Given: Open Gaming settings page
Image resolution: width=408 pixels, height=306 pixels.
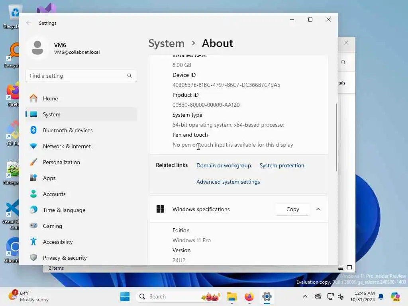Looking at the screenshot, I should coord(81,226).
